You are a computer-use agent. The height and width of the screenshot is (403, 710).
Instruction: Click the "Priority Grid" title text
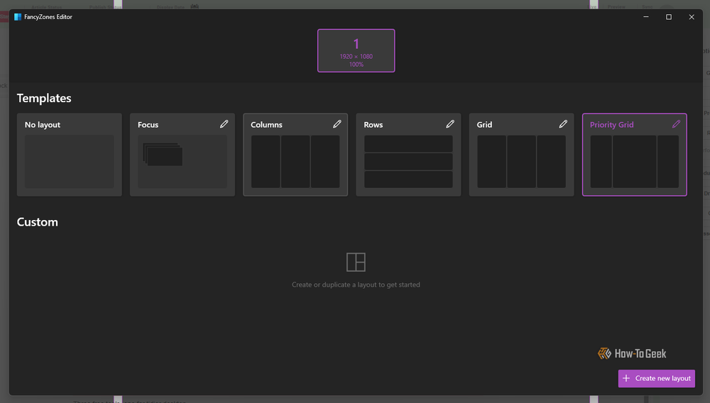click(612, 125)
